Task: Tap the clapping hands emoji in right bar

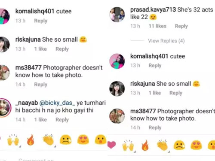Action: [x=163, y=145]
